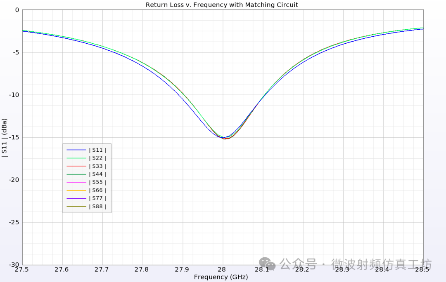Select the | S66 | legend label
Viewport: 446px width, 282px height.
[x=97, y=190]
